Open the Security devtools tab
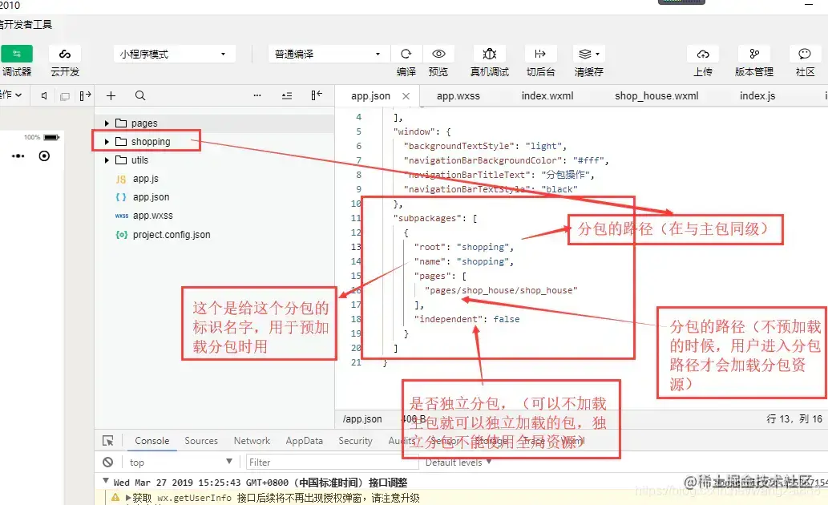 [355, 441]
